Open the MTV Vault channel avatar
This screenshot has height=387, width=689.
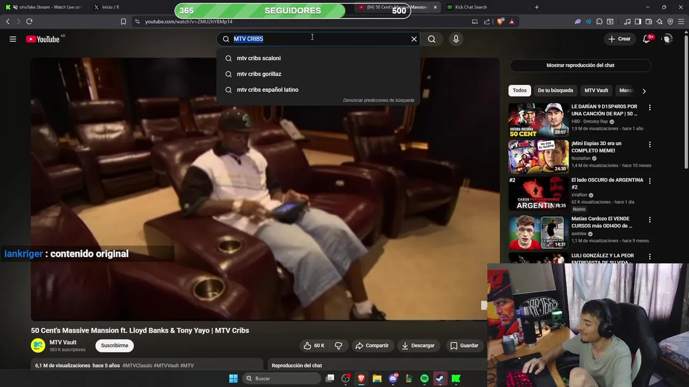pyautogui.click(x=38, y=346)
